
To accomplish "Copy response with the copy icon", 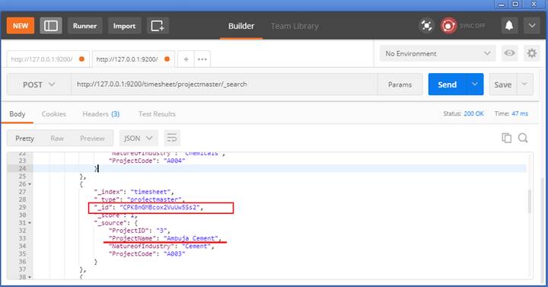I will 506,138.
